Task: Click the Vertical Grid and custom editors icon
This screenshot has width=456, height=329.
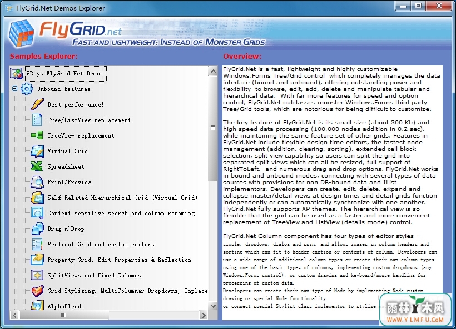Action: 37,244
